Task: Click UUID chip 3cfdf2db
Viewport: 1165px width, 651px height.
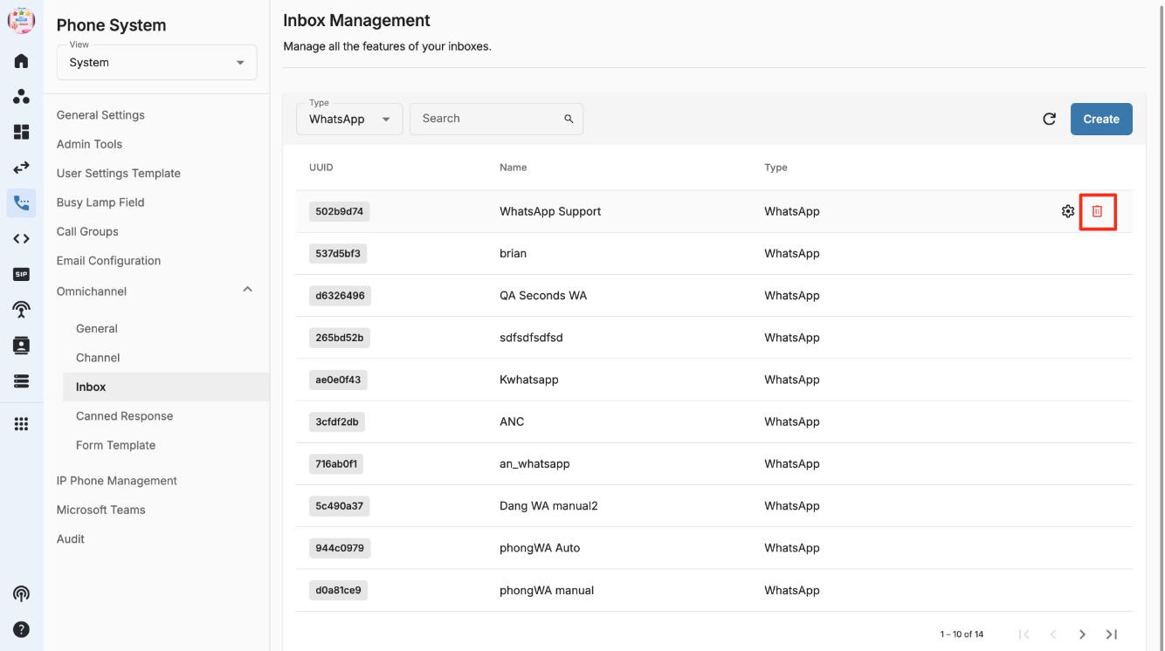Action: [337, 421]
